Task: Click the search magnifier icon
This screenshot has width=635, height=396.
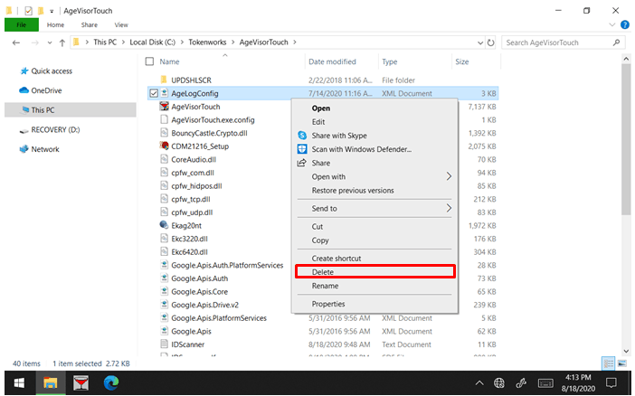Action: point(616,42)
